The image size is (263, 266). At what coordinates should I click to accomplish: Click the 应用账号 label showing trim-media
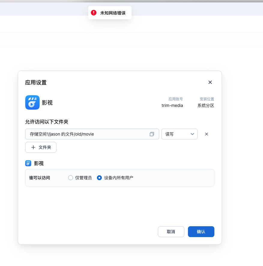click(x=176, y=99)
